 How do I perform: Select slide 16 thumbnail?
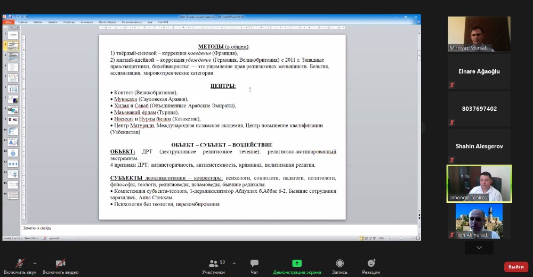(13, 195)
